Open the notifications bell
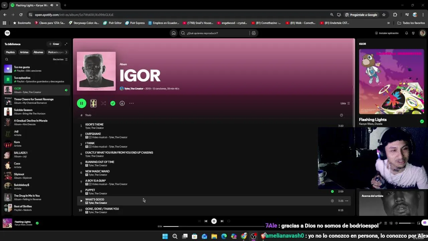428x241 pixels. coord(407,33)
